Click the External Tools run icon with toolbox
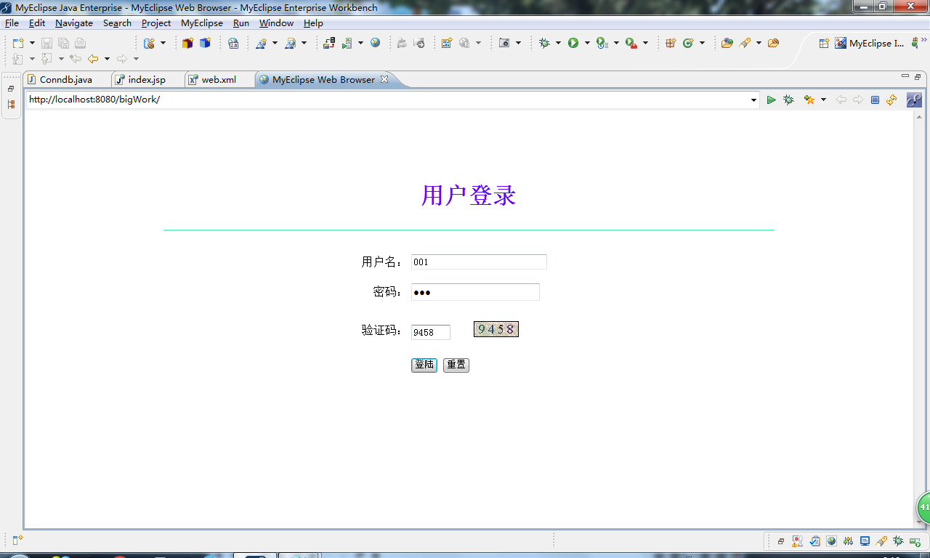This screenshot has width=930, height=558. (631, 44)
